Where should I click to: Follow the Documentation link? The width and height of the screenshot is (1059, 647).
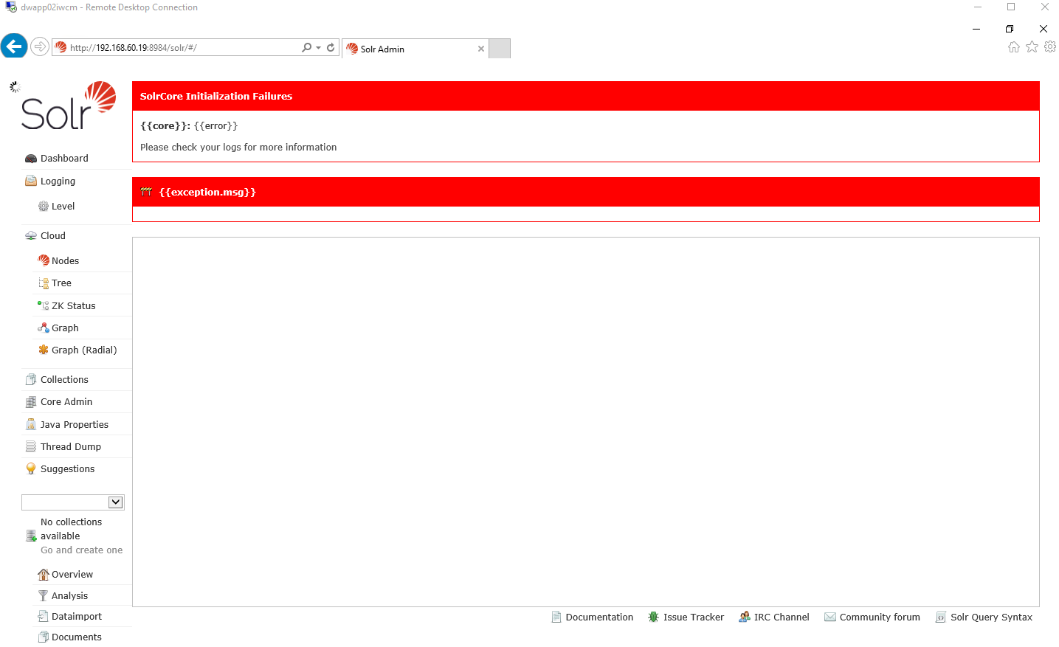599,617
